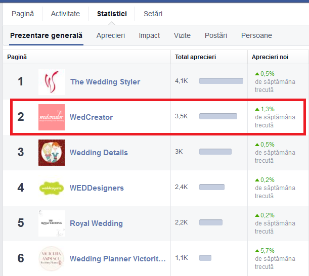The height and width of the screenshot is (276, 309).
Task: Open the Royal Wedding logo image
Action: 52,223
